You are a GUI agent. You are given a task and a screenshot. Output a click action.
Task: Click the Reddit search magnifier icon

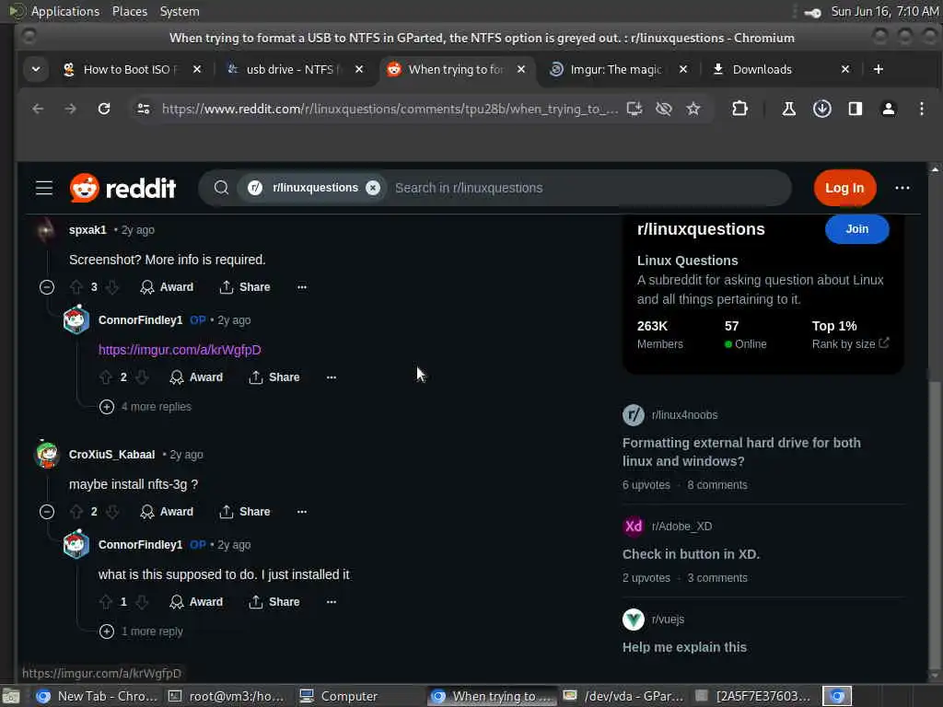tap(221, 188)
